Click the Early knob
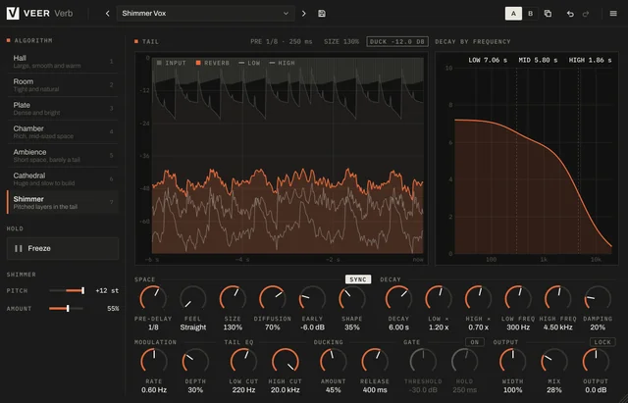The width and height of the screenshot is (628, 403). [x=312, y=298]
